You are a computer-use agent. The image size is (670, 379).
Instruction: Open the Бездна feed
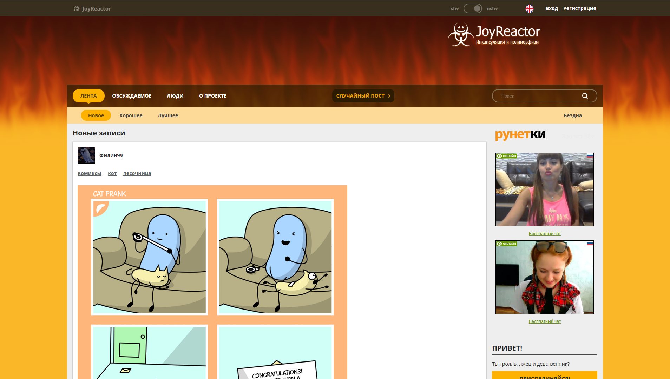(x=573, y=115)
